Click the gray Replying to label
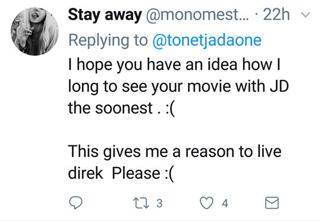 (x=108, y=41)
